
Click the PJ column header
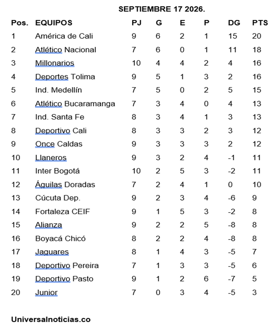pos(137,23)
